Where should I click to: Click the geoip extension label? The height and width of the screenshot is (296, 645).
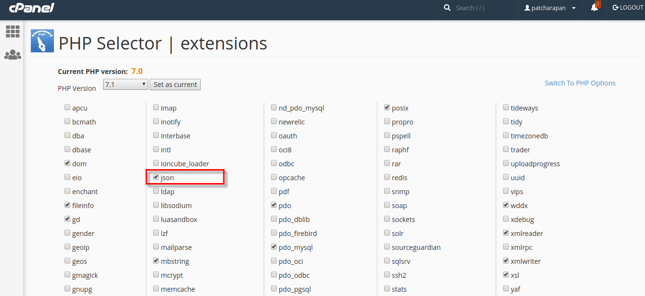point(81,248)
